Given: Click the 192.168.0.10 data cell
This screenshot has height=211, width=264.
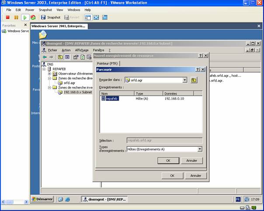Looking at the screenshot, I should tap(174, 99).
